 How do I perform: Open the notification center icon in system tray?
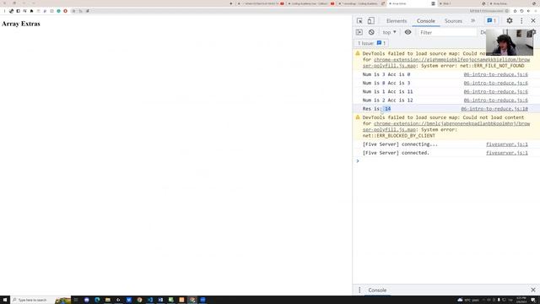pos(533,300)
